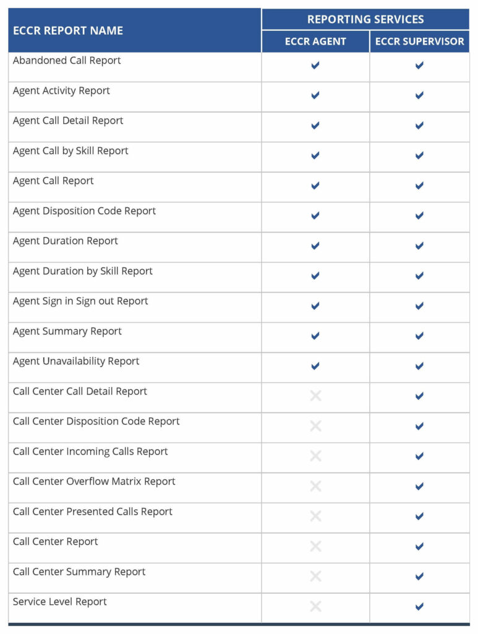The width and height of the screenshot is (478, 634).
Task: Click ECCR Agent checkmark for Abandoned Call Report
Action: click(x=315, y=65)
